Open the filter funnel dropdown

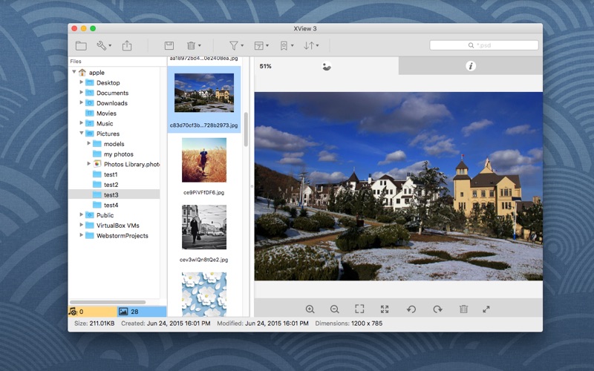tap(235, 45)
